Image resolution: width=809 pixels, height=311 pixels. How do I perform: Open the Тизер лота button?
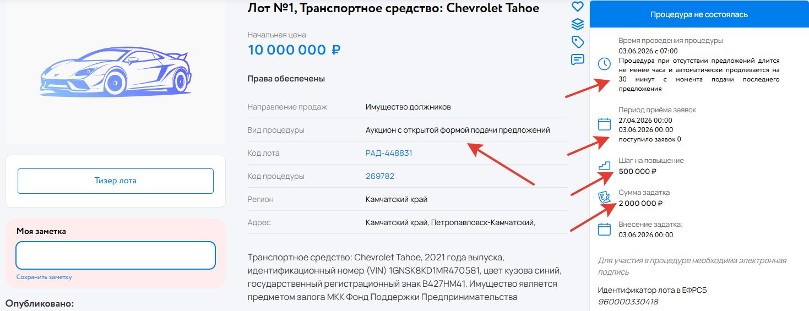[x=115, y=181]
